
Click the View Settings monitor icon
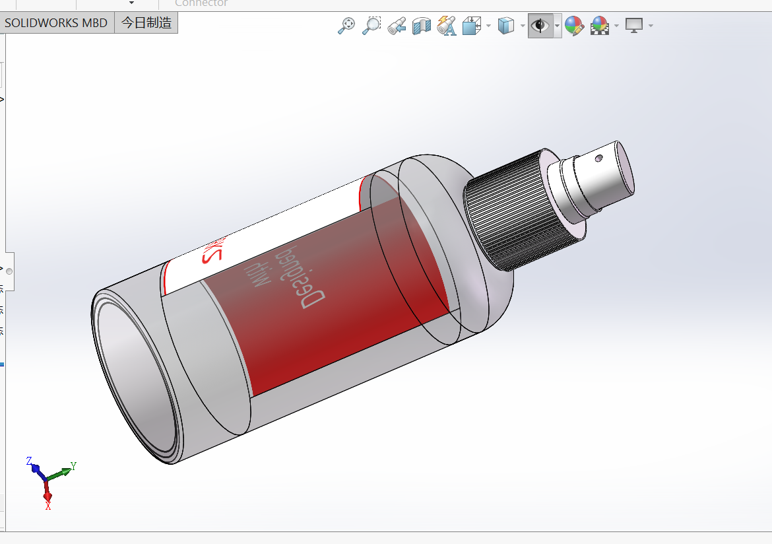click(x=634, y=26)
